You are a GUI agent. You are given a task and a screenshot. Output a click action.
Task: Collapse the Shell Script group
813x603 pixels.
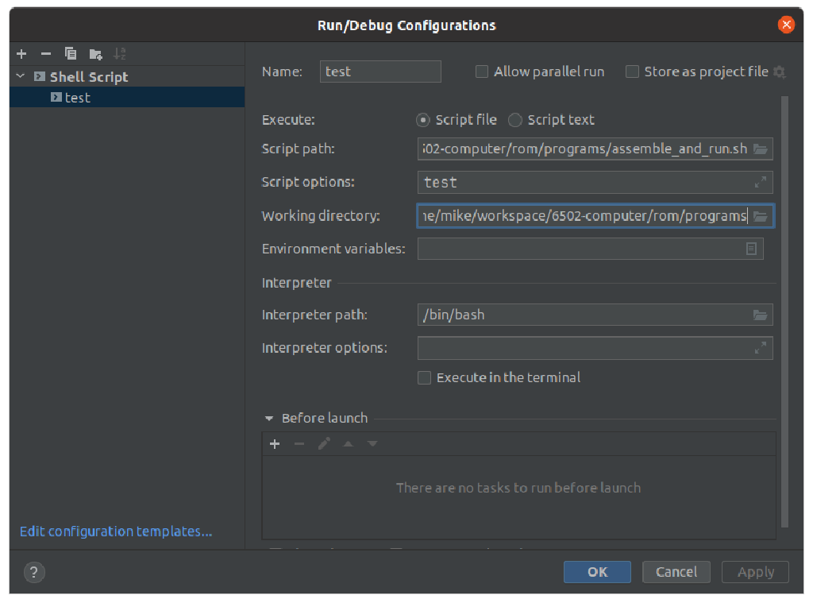(x=20, y=76)
